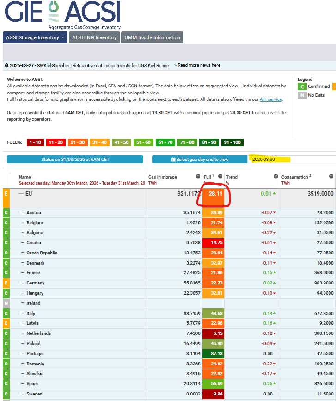This screenshot has height=401, width=336.
Task: Click the Consumption column header
Action: tap(294, 177)
